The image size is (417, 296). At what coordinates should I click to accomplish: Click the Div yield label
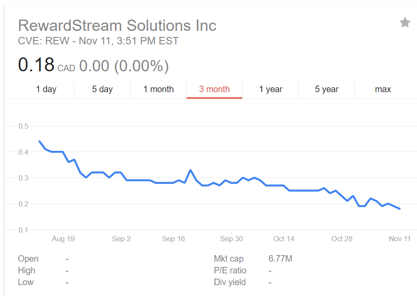point(230,282)
